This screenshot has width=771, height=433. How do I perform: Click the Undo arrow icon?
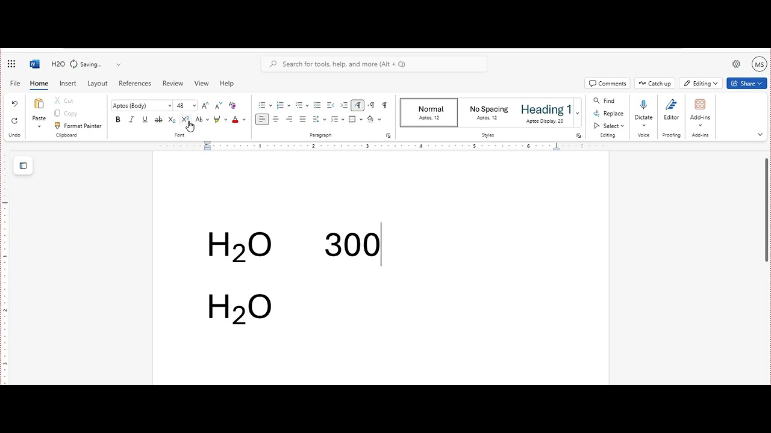tap(14, 104)
